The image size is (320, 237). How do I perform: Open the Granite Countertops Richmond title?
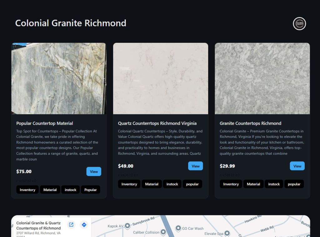250,123
